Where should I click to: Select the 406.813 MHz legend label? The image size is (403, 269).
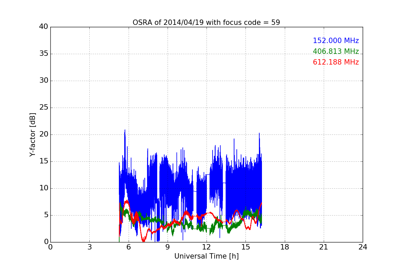336,51
